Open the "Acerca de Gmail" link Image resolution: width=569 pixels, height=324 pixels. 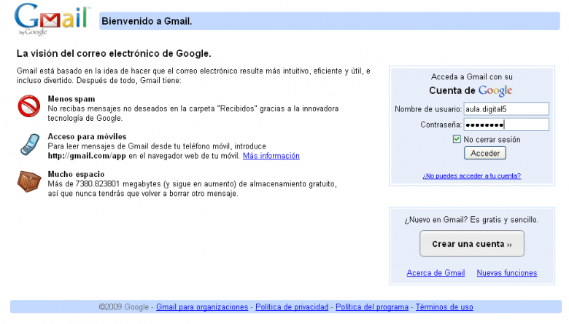[436, 273]
